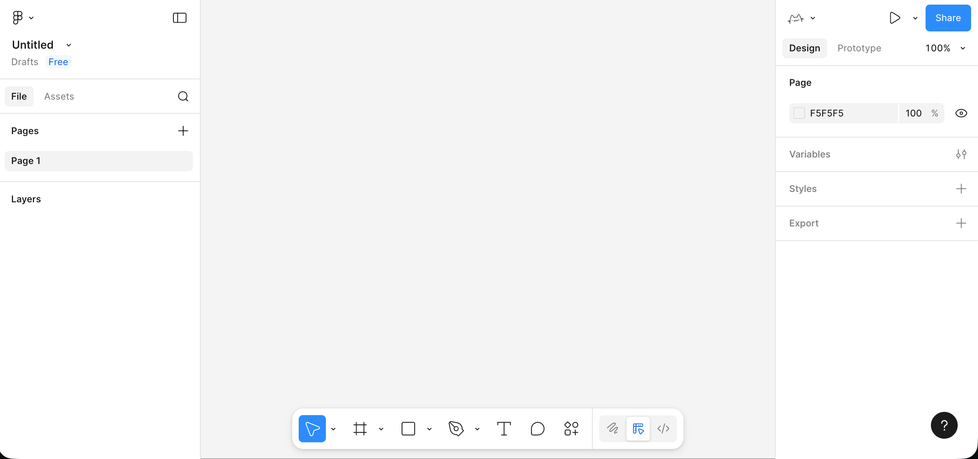This screenshot has height=459, width=978.
Task: Open the 100% zoom dropdown
Action: [x=944, y=48]
